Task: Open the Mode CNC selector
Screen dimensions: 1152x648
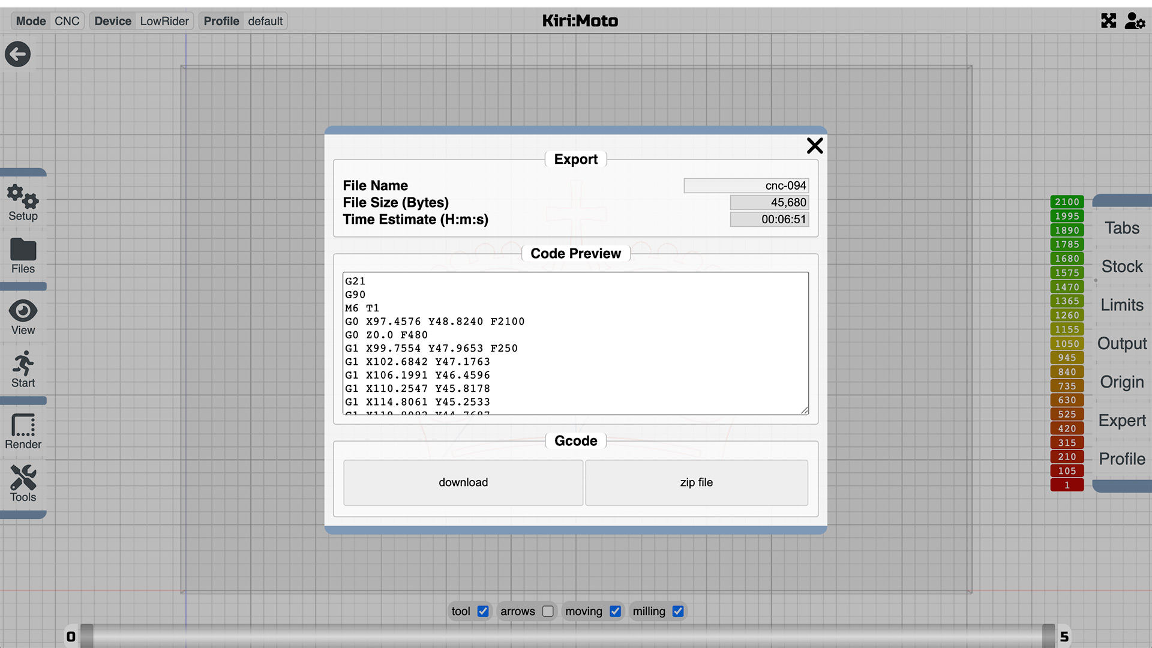Action: pyautogui.click(x=47, y=21)
